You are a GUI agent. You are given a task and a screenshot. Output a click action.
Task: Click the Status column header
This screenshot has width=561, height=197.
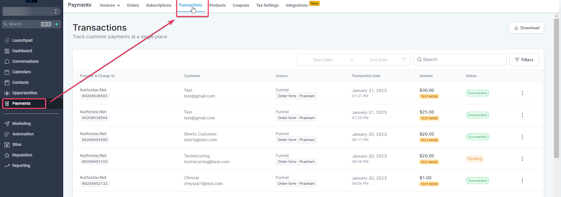pos(471,76)
